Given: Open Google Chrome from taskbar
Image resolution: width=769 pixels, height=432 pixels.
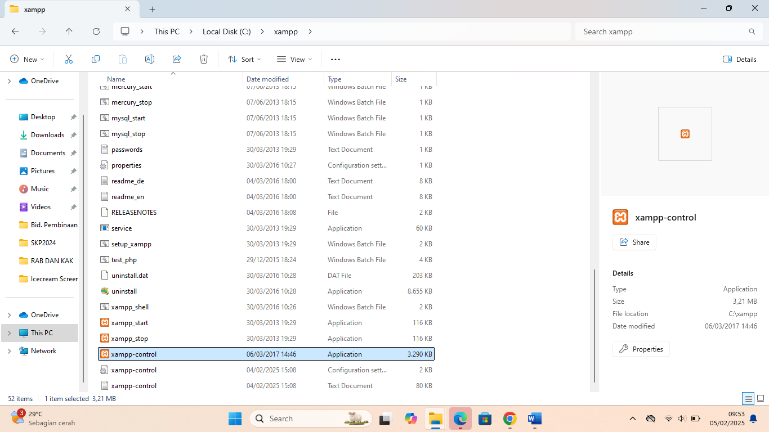Looking at the screenshot, I should 510,418.
